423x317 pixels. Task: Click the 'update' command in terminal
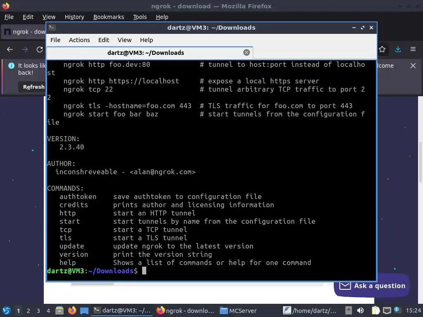click(72, 246)
